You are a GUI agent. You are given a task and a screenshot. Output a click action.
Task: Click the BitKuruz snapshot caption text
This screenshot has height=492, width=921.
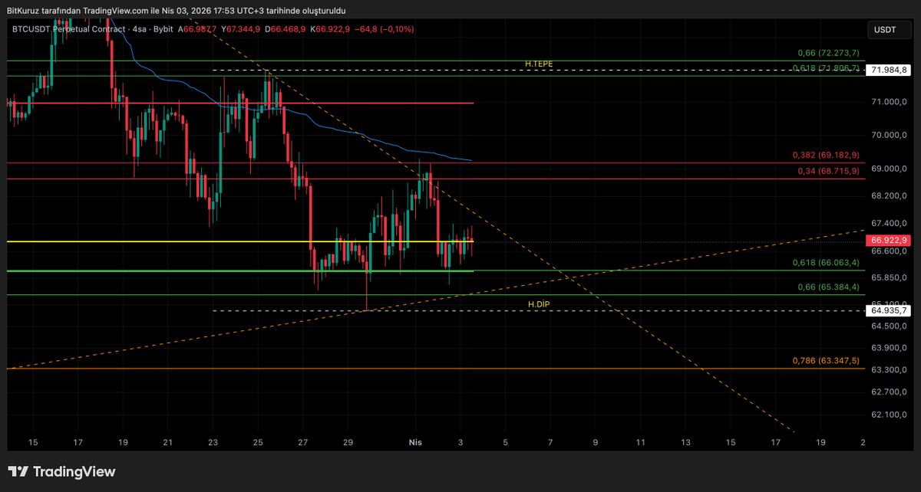177,10
